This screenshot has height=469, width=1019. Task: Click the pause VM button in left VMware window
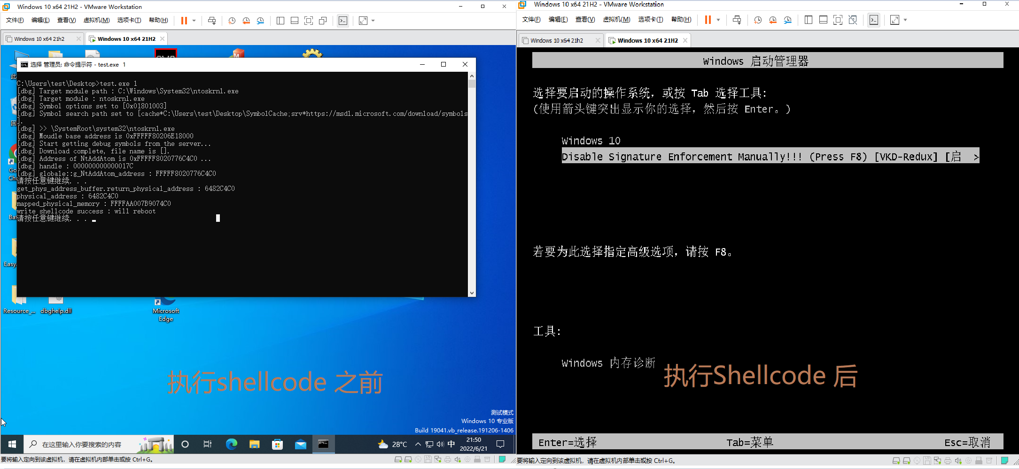point(184,21)
